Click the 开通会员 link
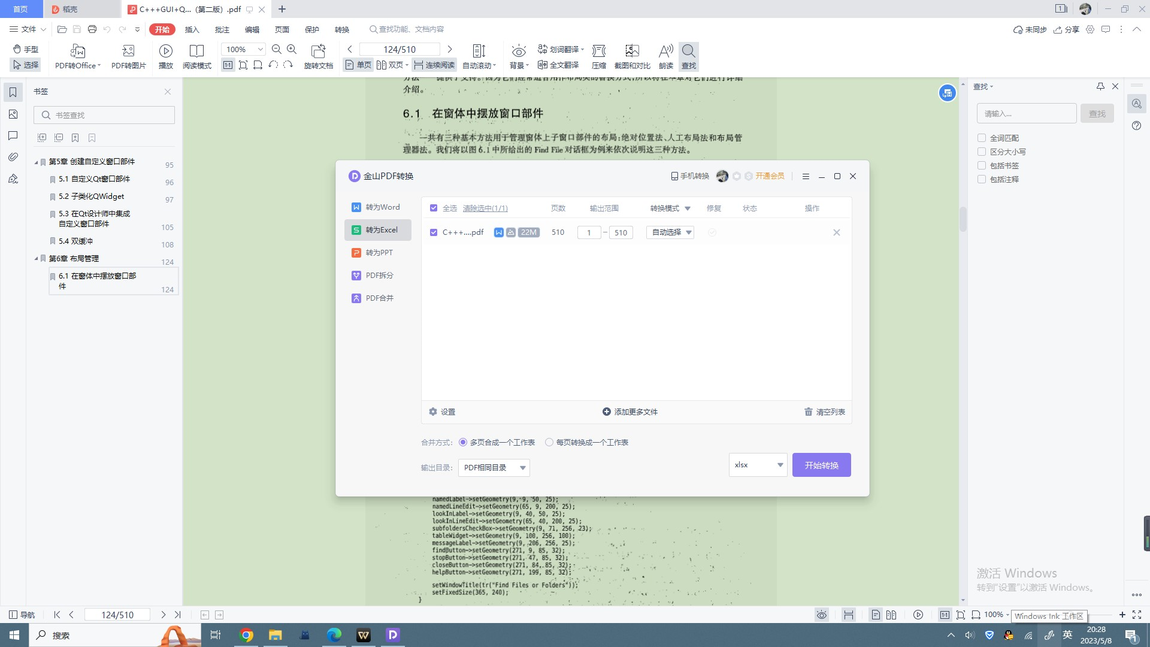The height and width of the screenshot is (647, 1150). pos(770,176)
